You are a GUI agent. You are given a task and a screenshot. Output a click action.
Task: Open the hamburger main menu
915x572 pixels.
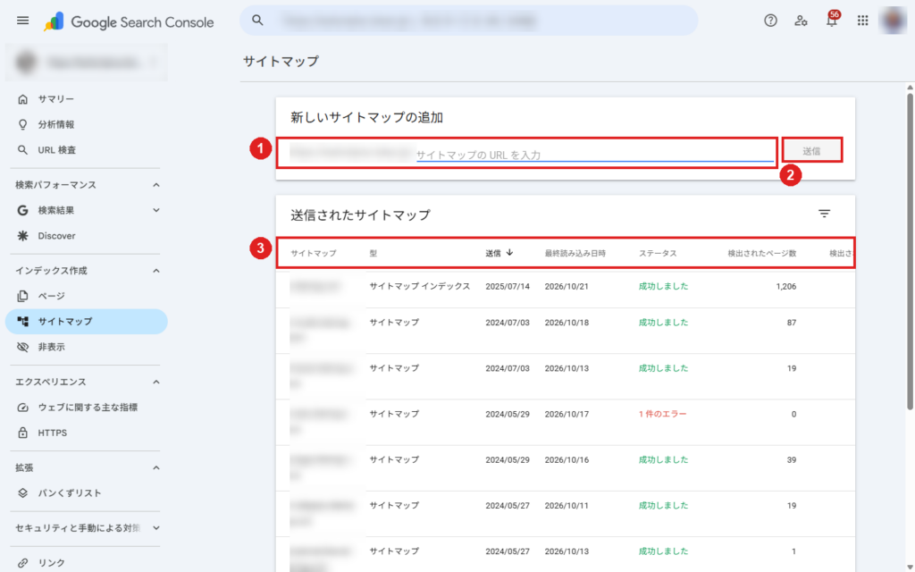pos(22,21)
